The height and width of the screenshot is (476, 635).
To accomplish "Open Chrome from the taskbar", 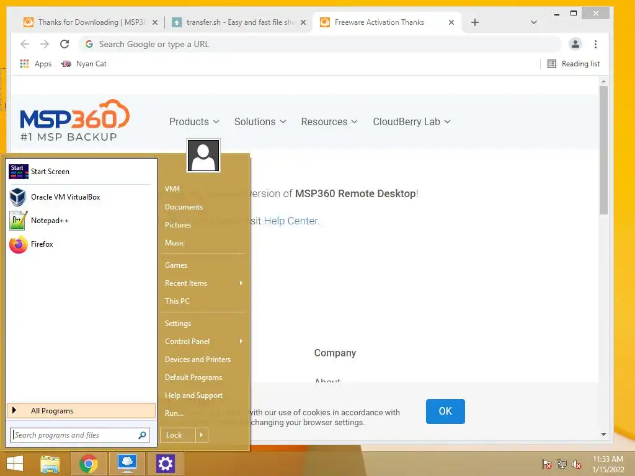I will (89, 464).
